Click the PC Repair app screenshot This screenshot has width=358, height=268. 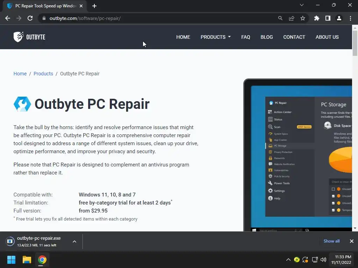coord(298,155)
